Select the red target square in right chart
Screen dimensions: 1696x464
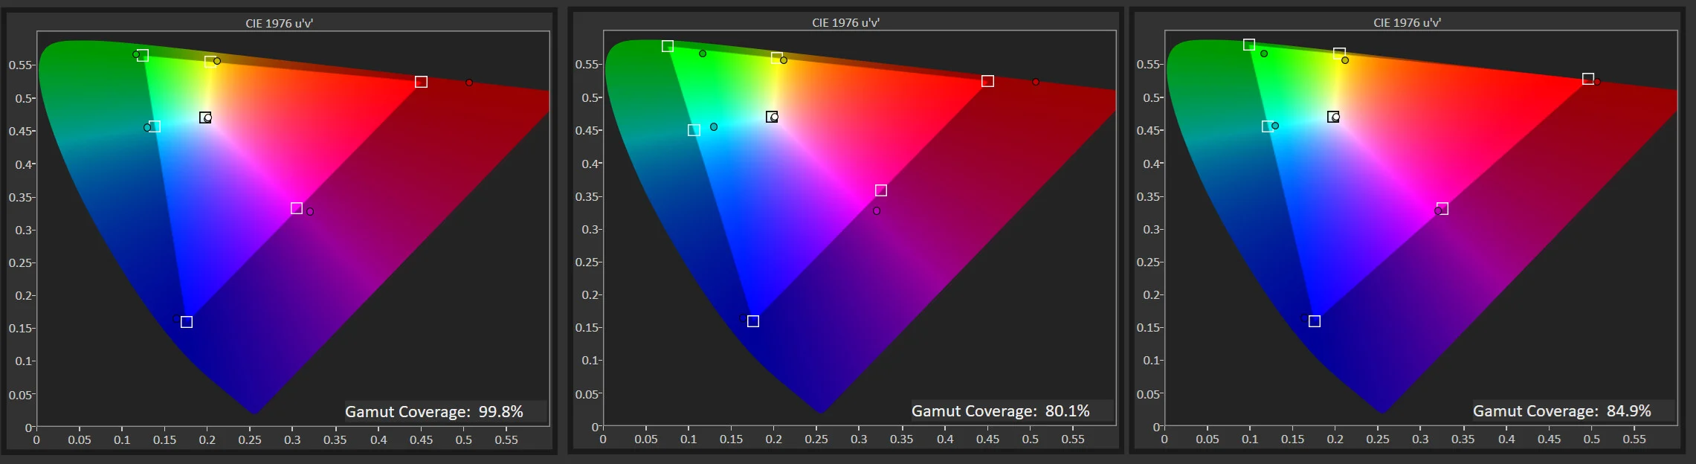click(1588, 79)
